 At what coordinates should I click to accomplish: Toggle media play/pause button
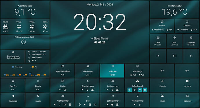click(174, 56)
